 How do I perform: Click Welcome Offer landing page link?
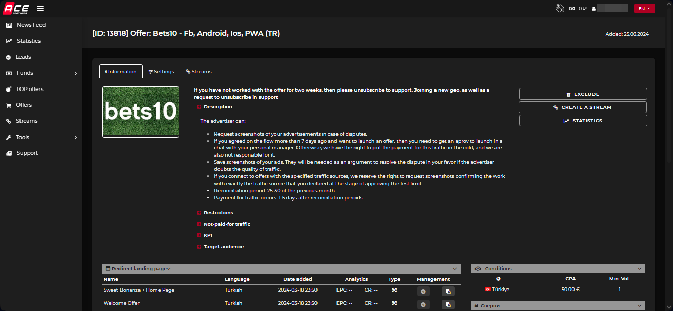122,303
